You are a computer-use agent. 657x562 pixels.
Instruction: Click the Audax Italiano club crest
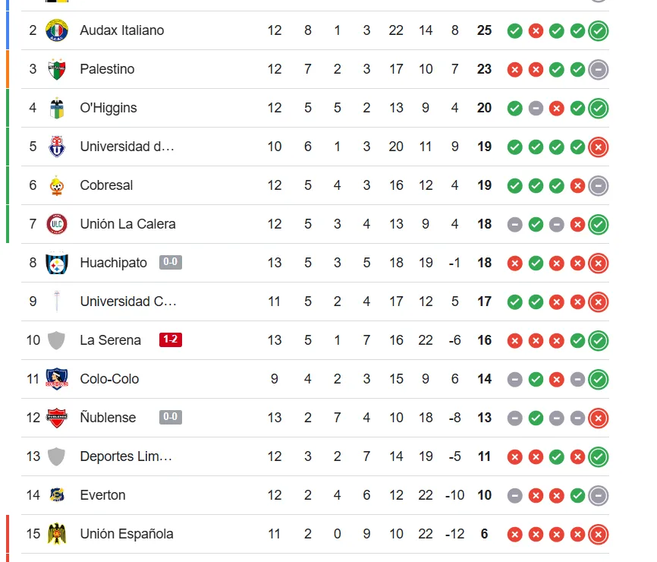point(57,30)
